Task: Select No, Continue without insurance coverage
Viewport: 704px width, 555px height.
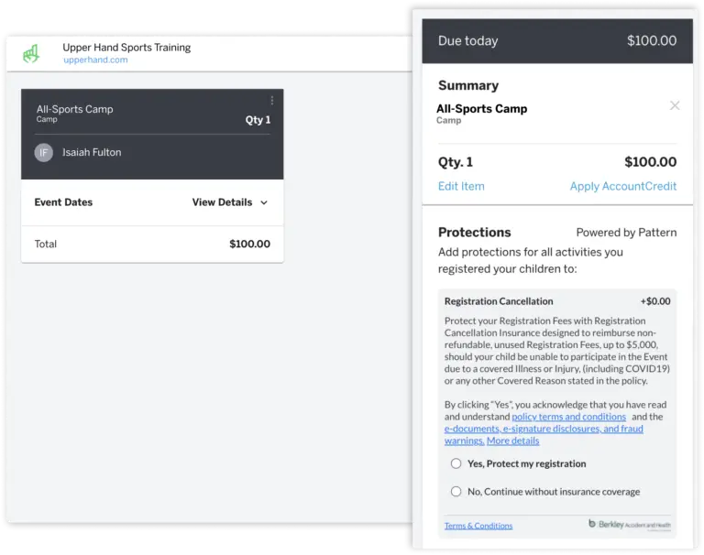Action: click(x=456, y=491)
